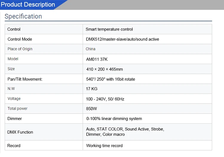Click the 17 KG weight value
The width and height of the screenshot is (224, 157).
point(92,89)
